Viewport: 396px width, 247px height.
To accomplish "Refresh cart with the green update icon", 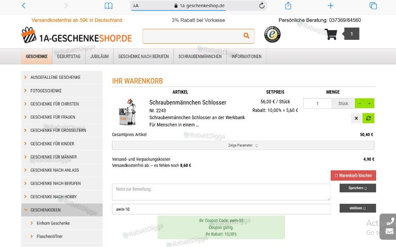I will click(x=368, y=118).
